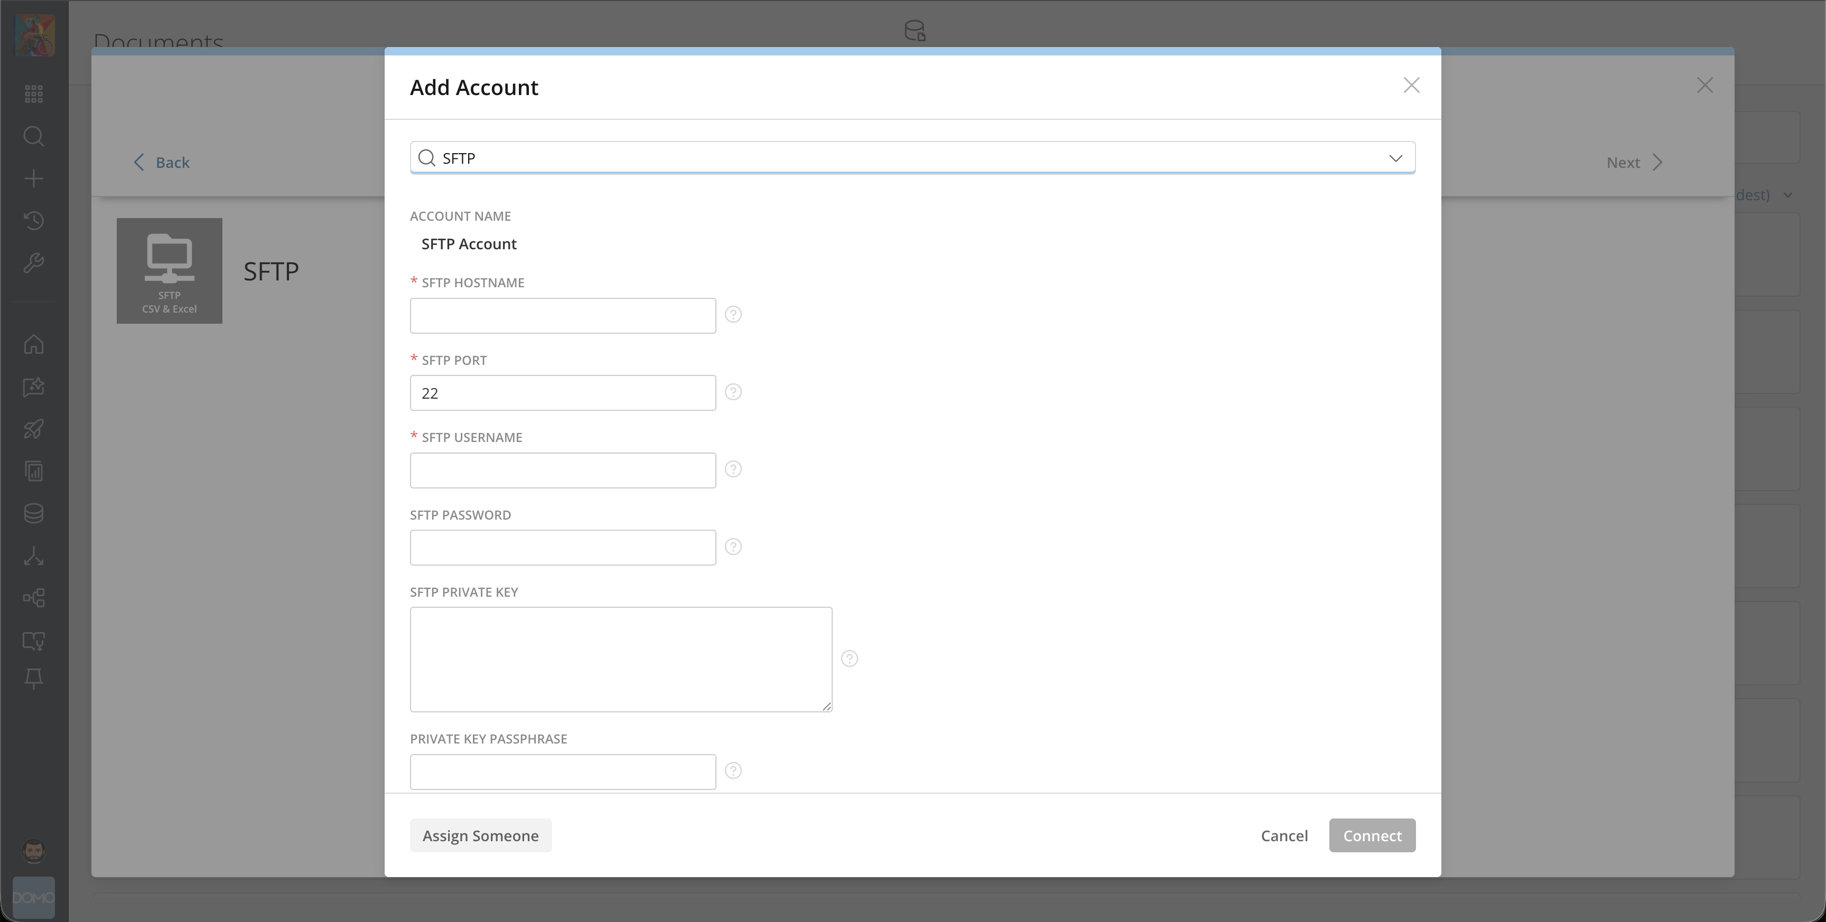1826x922 pixels.
Task: Open the wrench tools icon in sidebar
Action: tap(33, 263)
